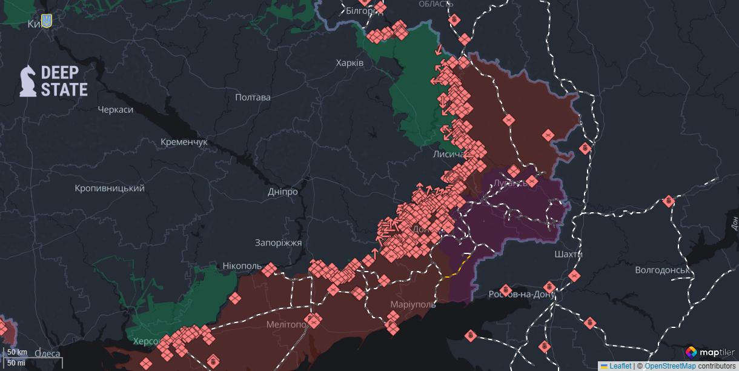Screen dimensions: 739x371
Task: Click the Харків city label
Action: click(x=350, y=63)
